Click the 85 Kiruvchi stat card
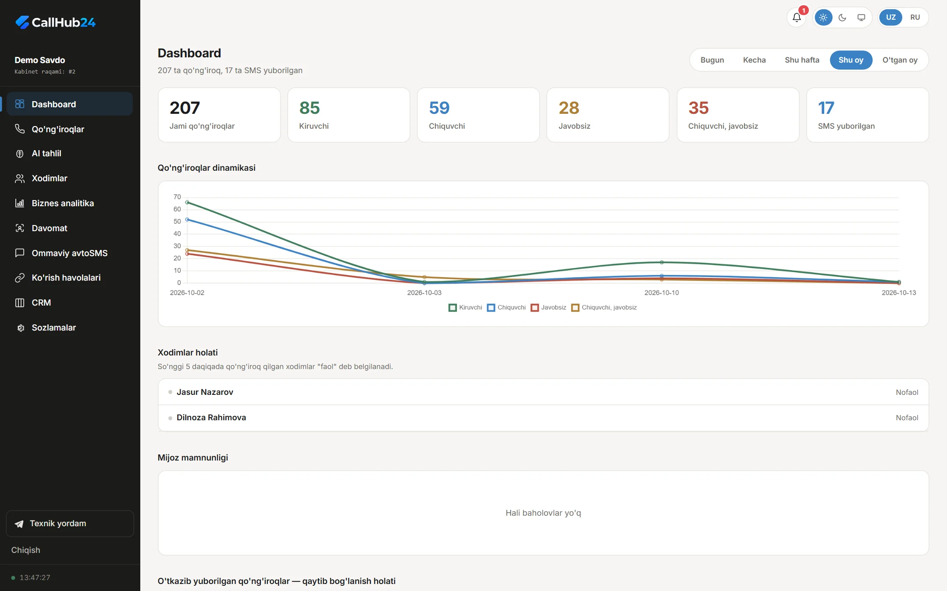The width and height of the screenshot is (947, 591). (x=349, y=115)
